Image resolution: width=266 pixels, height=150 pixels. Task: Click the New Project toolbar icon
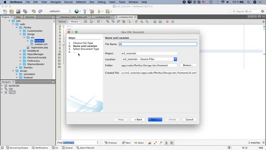pyautogui.click(x=12, y=11)
